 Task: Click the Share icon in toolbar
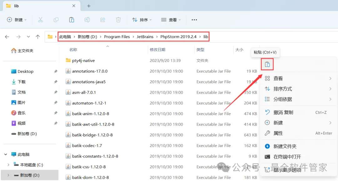[x=103, y=20]
